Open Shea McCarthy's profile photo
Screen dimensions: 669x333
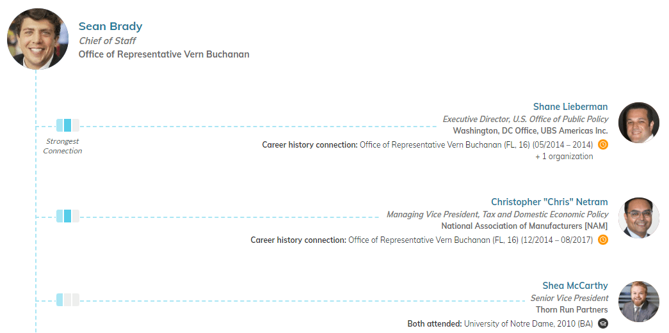pyautogui.click(x=638, y=301)
